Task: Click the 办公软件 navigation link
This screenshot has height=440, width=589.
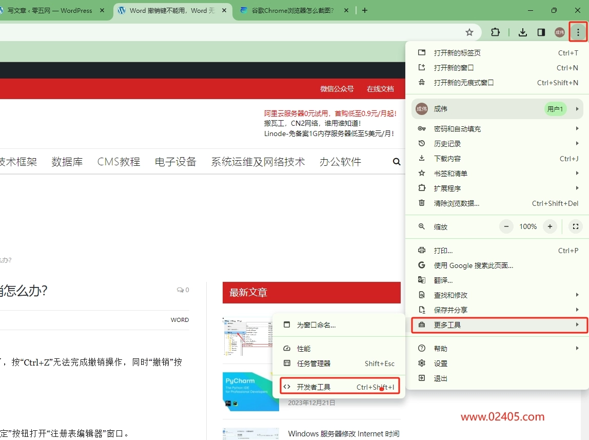Action: point(340,162)
